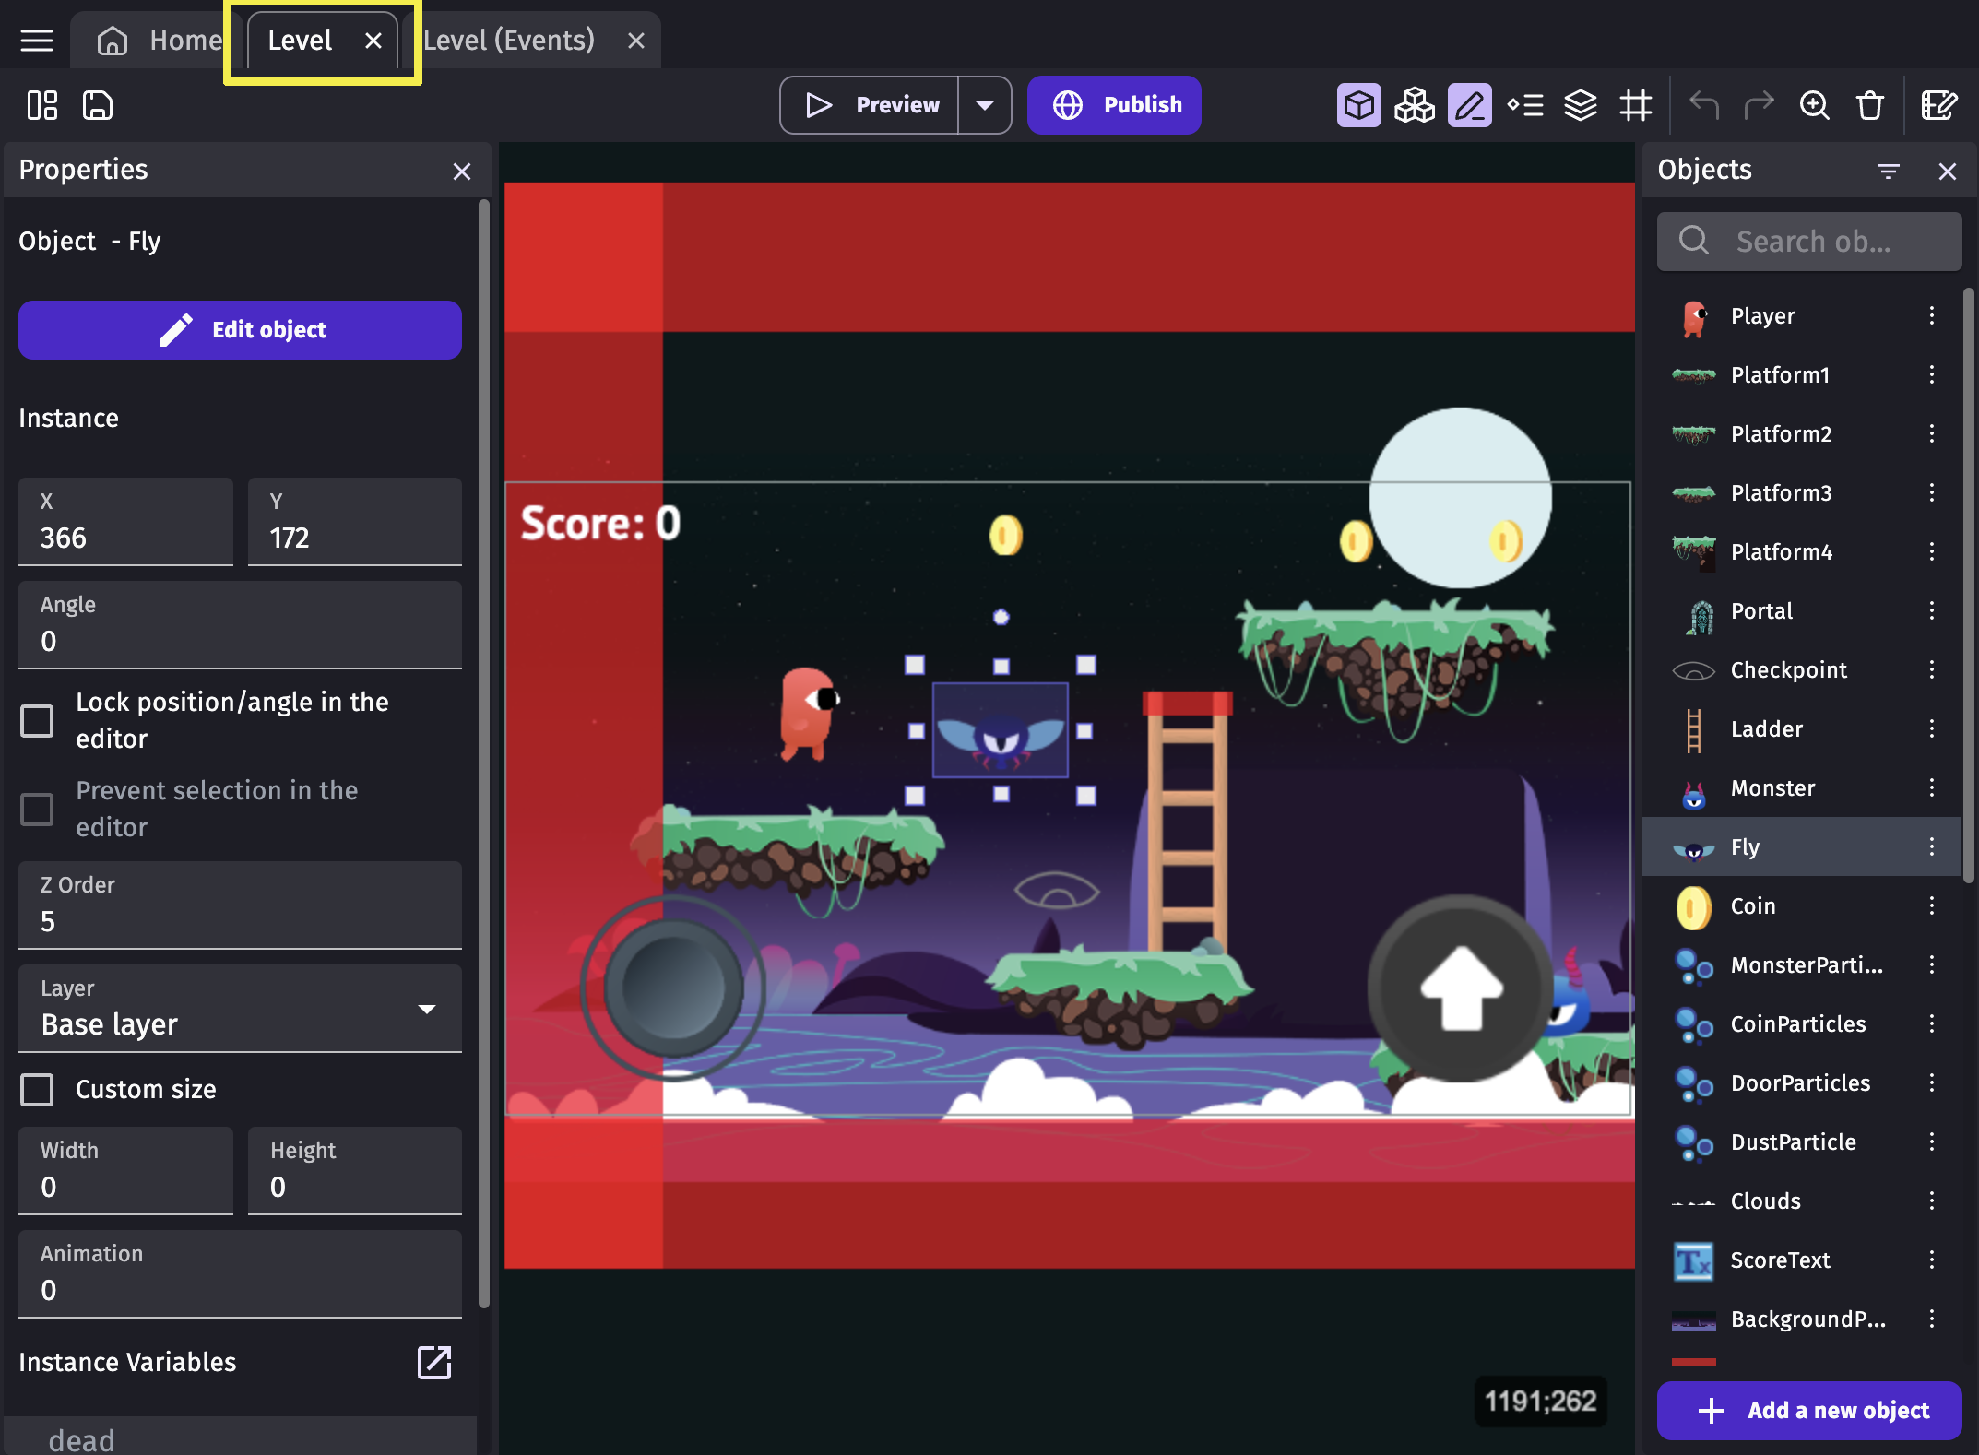Click the zoom magnifier icon
This screenshot has width=1979, height=1455.
click(x=1814, y=105)
